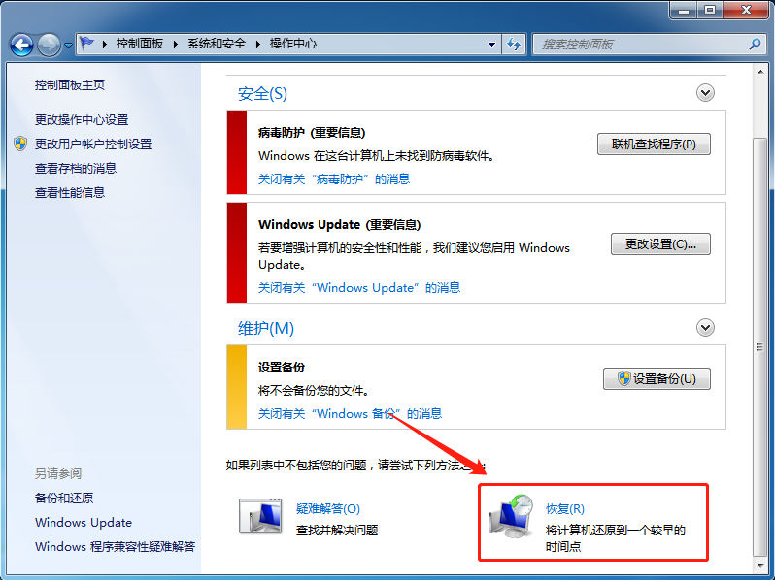Click the 联机查找程序(P) button
Image resolution: width=775 pixels, height=580 pixels.
point(654,145)
